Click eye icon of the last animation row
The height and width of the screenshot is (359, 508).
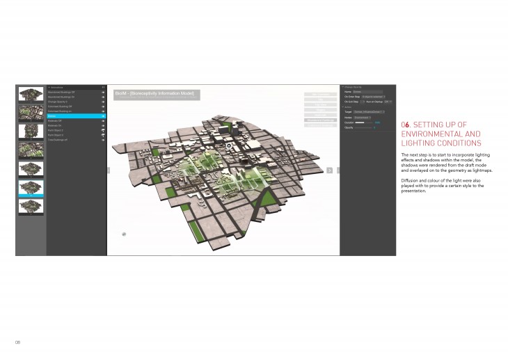[x=103, y=140]
